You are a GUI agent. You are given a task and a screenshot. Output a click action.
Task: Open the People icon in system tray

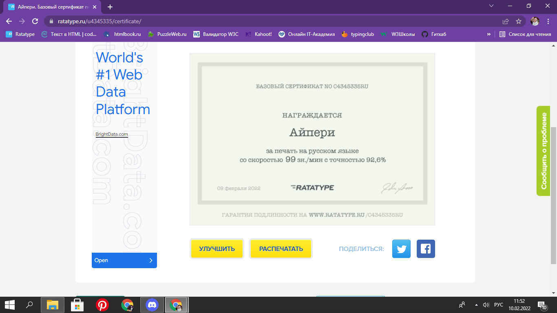(x=462, y=305)
